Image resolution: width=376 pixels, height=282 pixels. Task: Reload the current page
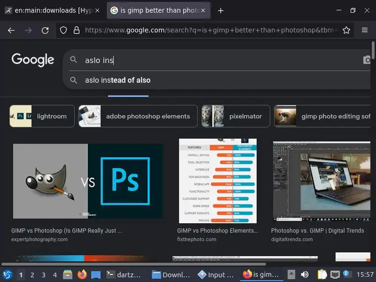point(45,30)
